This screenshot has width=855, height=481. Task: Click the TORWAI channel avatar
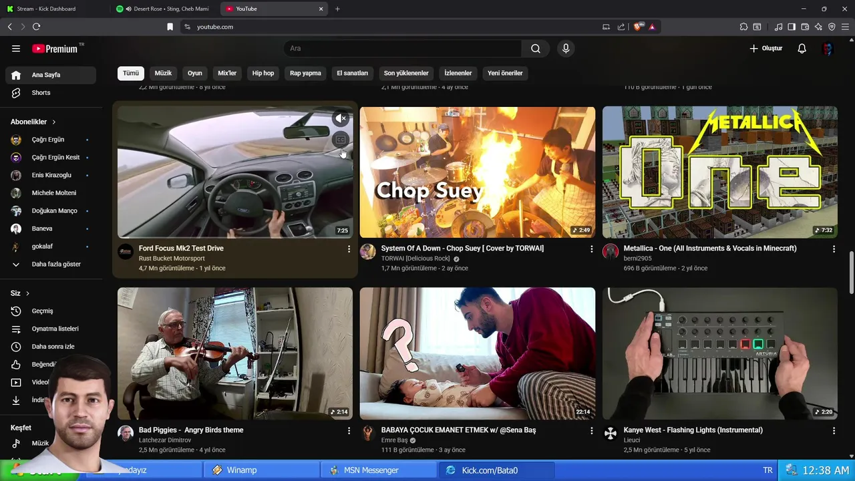point(367,252)
